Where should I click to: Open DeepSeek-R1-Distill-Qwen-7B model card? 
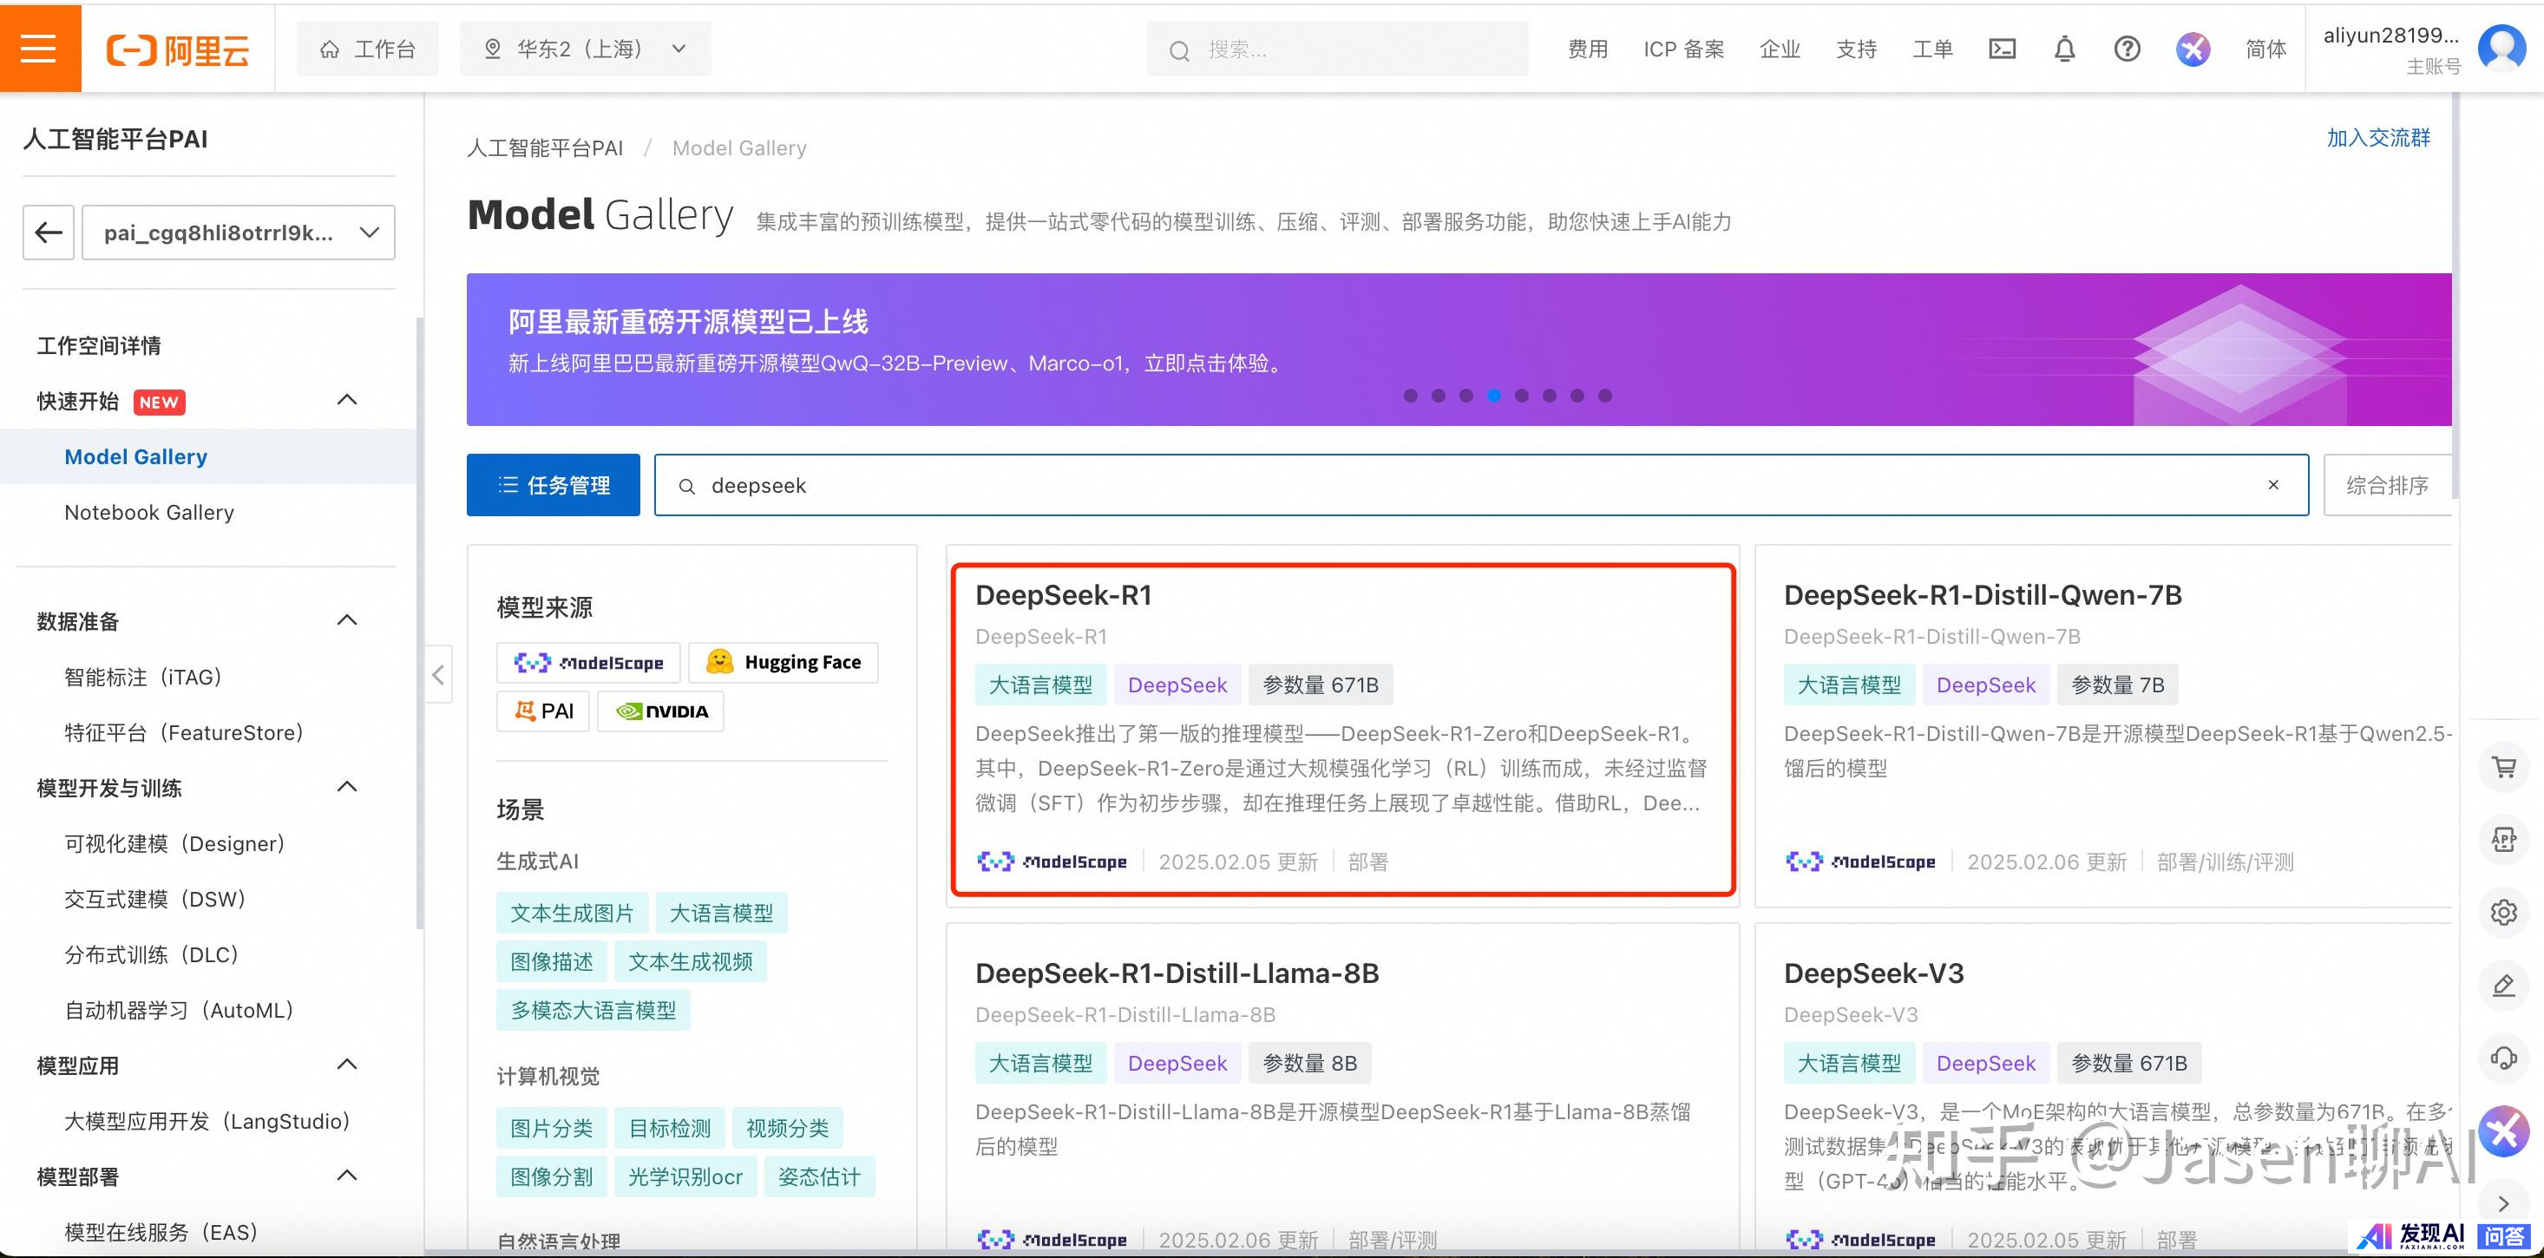2103,726
